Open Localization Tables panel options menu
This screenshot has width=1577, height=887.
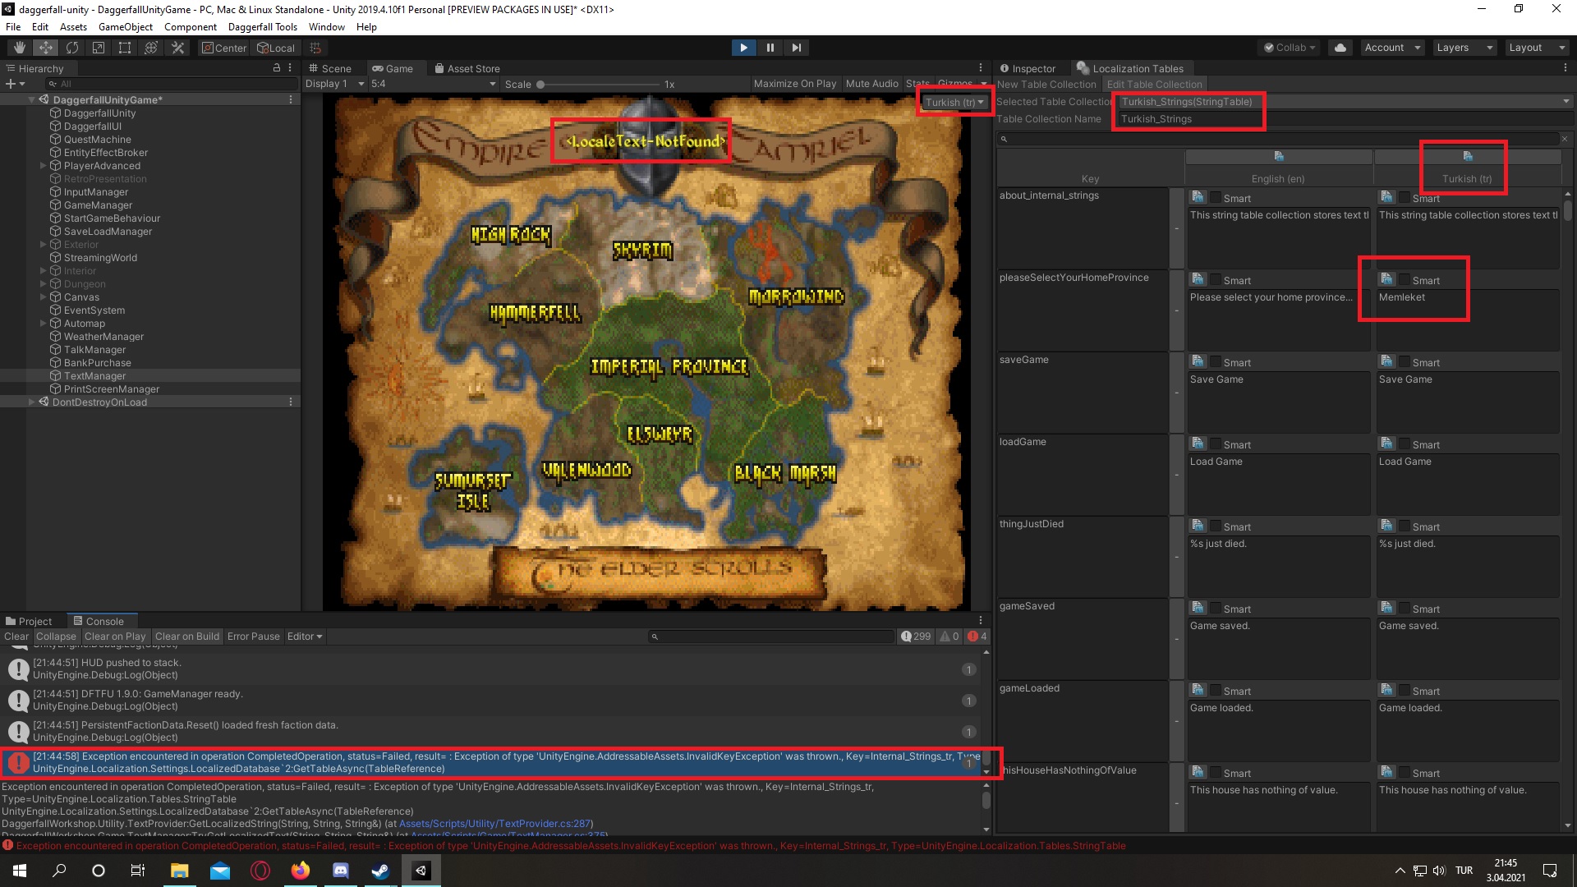(1565, 68)
